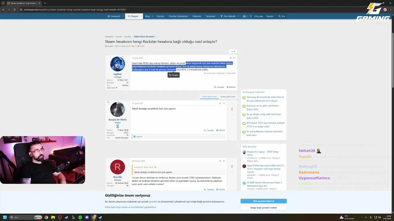This screenshot has width=394, height=221.
Task: Click Anasayfa in the breadcrumb
Action: [109, 37]
